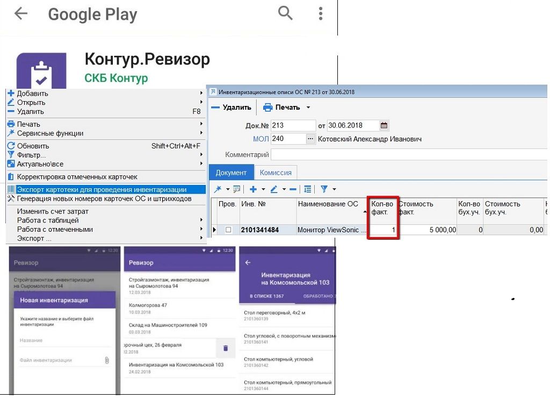Viewport: 550px width, 413px height.
Task: Open the СКБ Контур developer link
Action: tap(116, 78)
